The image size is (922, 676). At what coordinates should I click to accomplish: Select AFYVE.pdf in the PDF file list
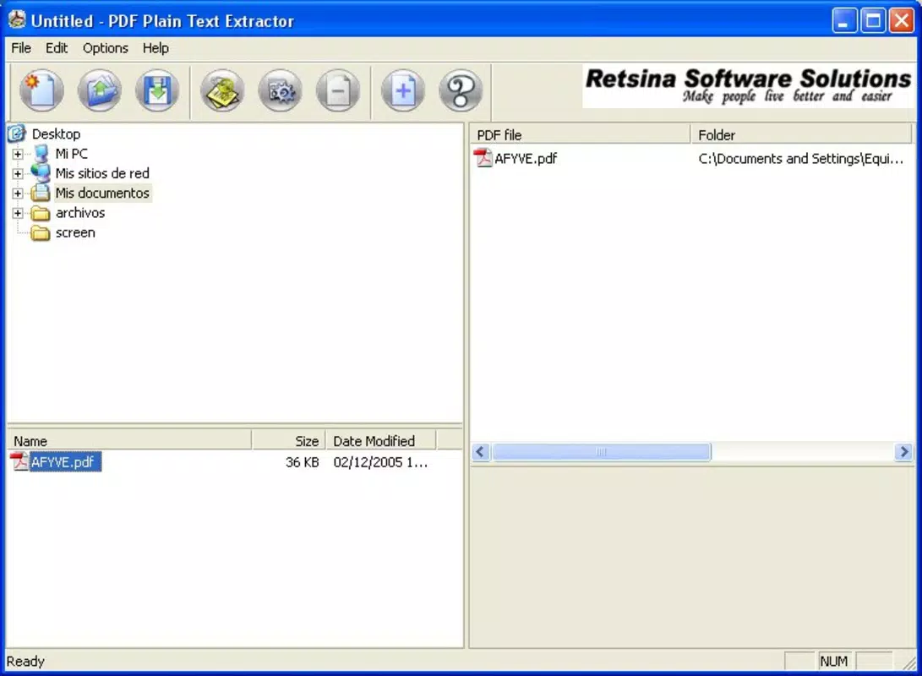[x=526, y=159]
